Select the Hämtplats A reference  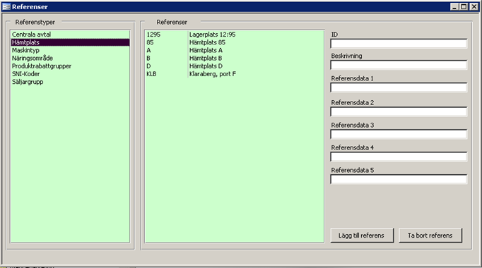(234, 50)
